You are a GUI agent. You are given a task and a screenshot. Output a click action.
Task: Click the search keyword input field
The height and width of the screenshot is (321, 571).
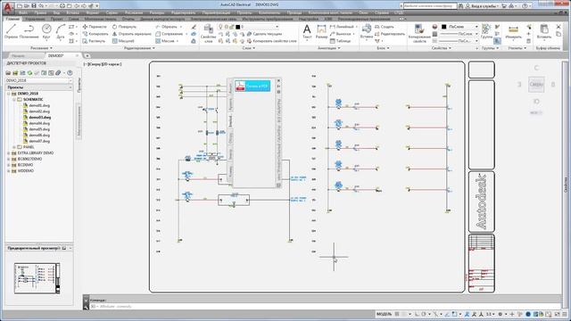point(430,6)
